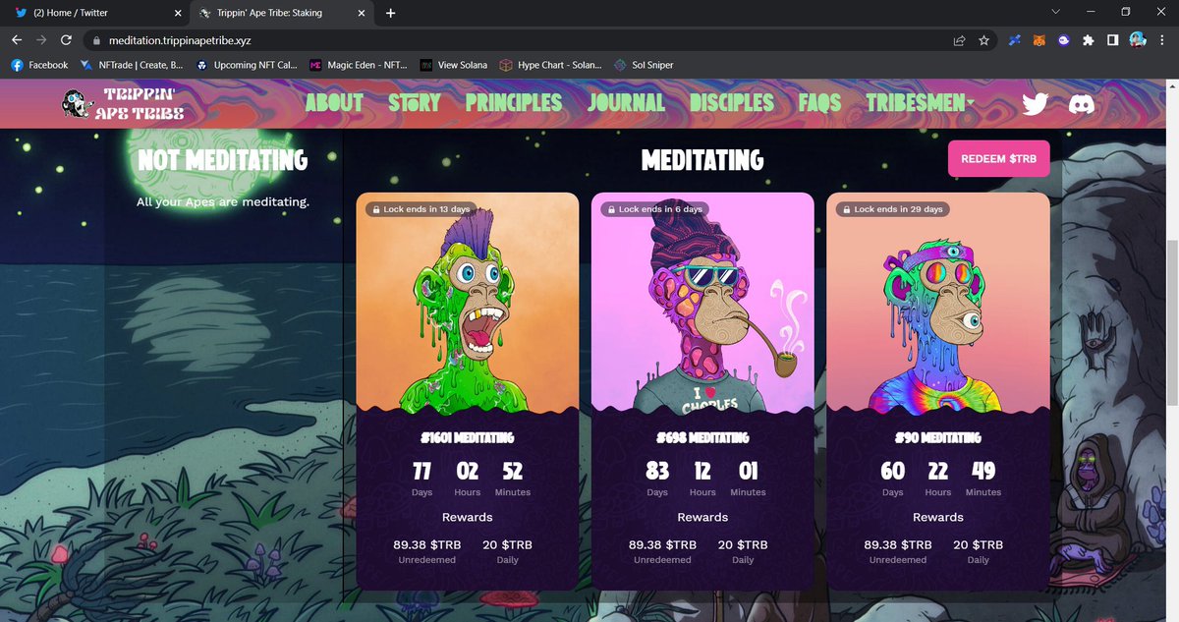The width and height of the screenshot is (1179, 622).
Task: Click 'Lock ends in 13 days' badge
Action: 421,209
